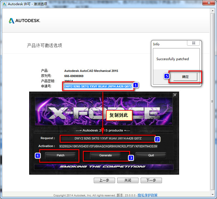
Task: Click the Patch button in X-Force keygen
Action: click(x=60, y=155)
